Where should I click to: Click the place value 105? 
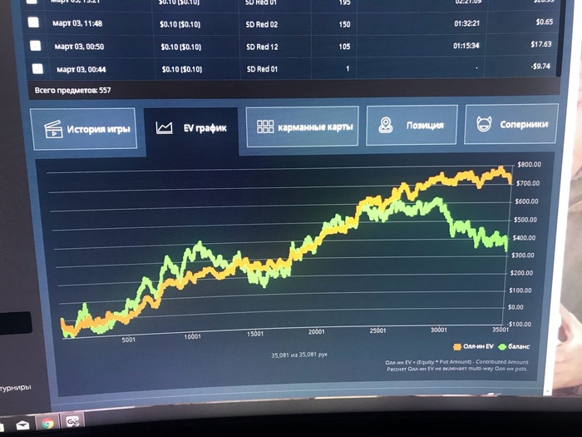pos(344,47)
